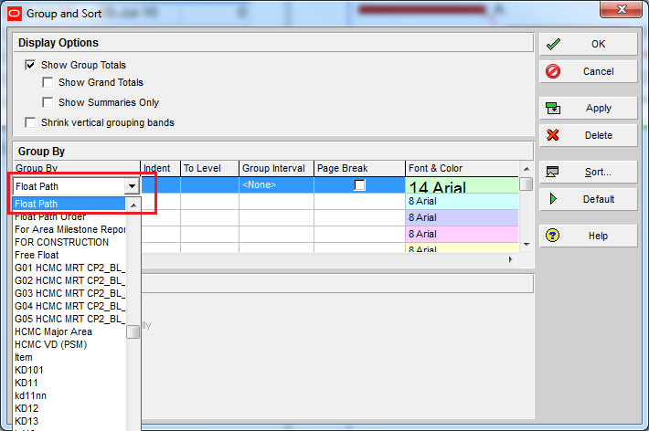Tick the Page Break checkbox in first row
649x431 pixels.
click(360, 185)
